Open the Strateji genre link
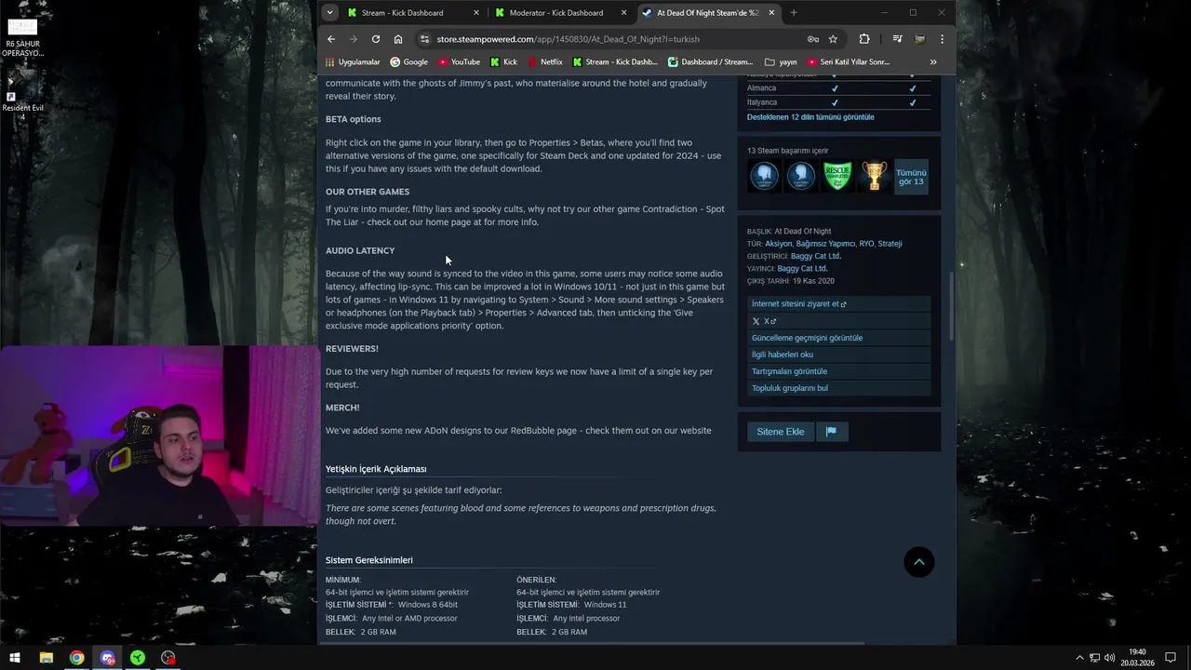 890,244
